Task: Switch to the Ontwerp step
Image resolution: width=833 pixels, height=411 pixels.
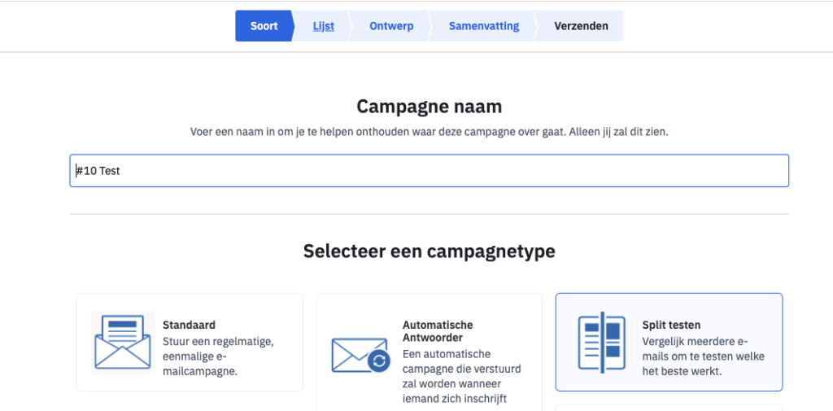Action: (x=391, y=26)
